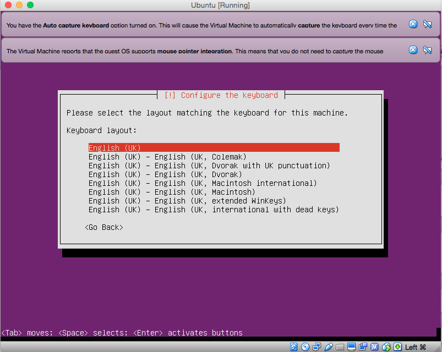
Task: Click the CPU virtualization chip status icon
Action: pos(374,347)
